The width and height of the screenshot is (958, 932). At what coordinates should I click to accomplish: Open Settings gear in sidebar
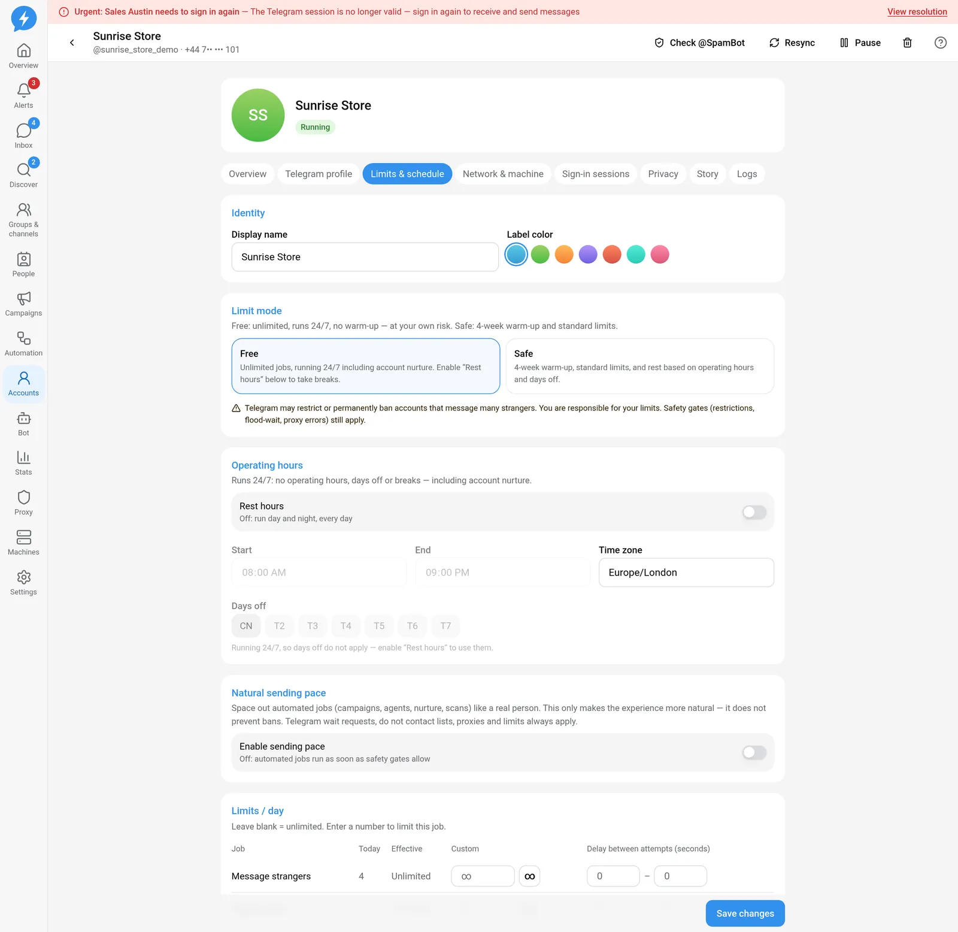[x=23, y=583]
